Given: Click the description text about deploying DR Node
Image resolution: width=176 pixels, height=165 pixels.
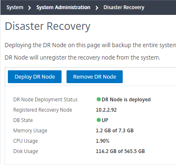Looking at the screenshot, I should pyautogui.click(x=90, y=51).
